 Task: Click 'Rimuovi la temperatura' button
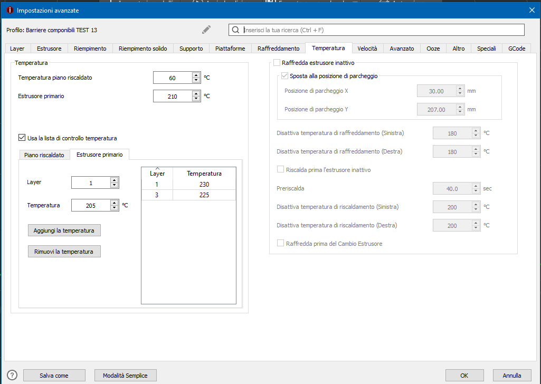pos(64,252)
